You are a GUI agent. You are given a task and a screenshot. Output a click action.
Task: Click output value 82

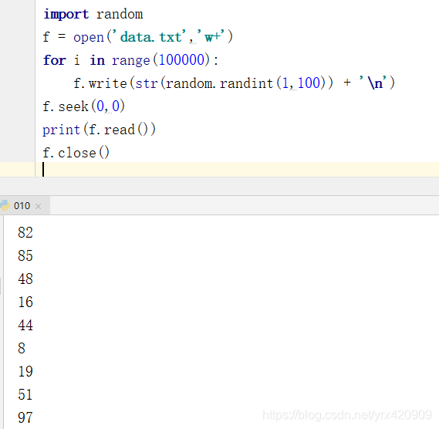(25, 232)
